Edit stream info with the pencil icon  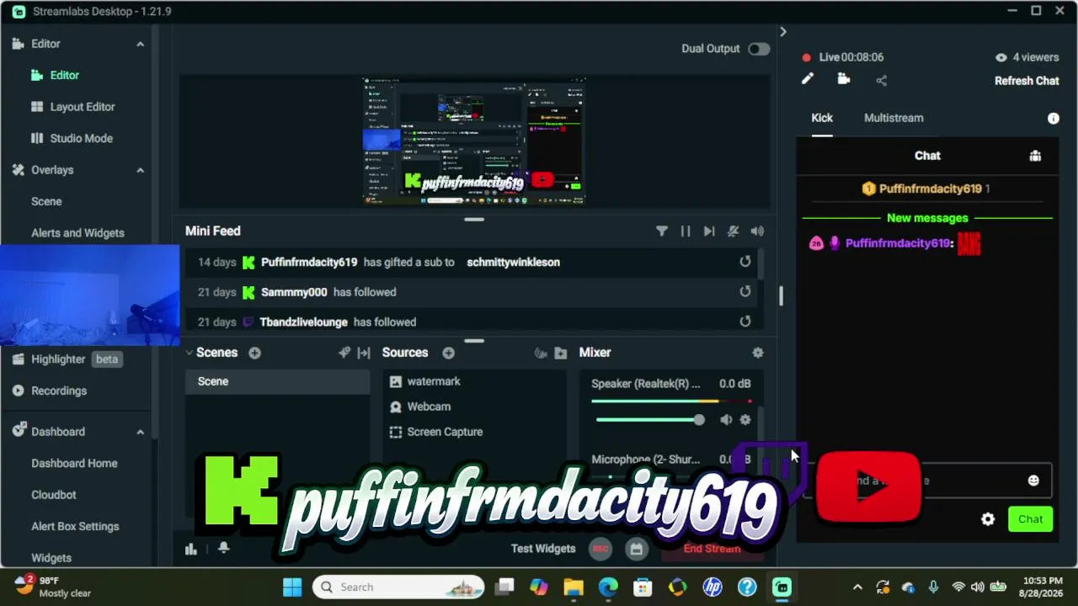click(x=808, y=79)
